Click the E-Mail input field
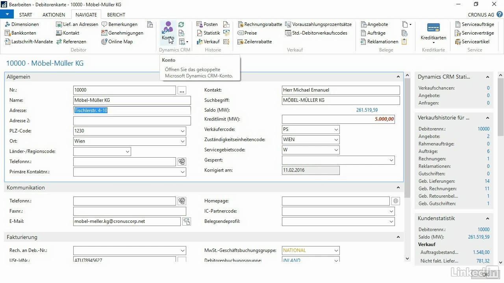 [x=127, y=221]
